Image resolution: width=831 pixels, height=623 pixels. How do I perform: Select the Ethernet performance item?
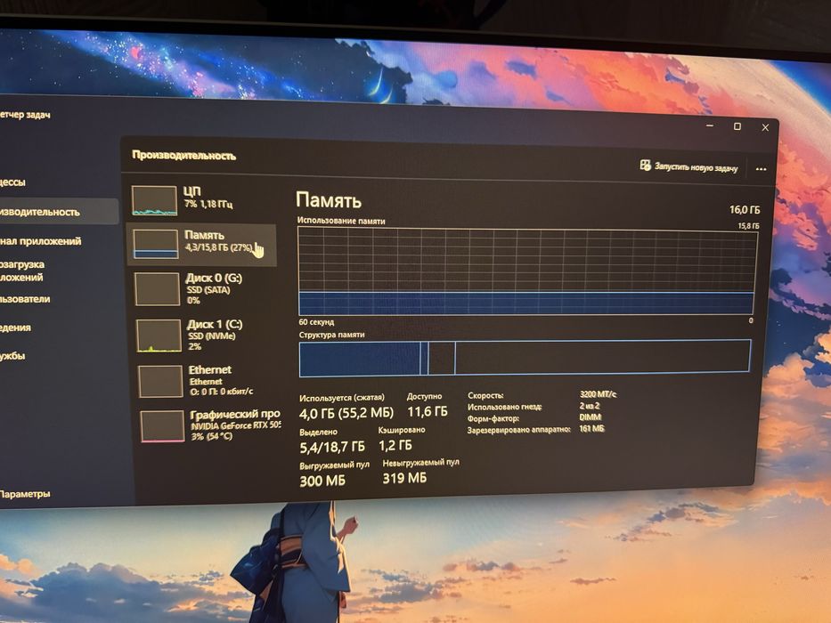point(207,380)
